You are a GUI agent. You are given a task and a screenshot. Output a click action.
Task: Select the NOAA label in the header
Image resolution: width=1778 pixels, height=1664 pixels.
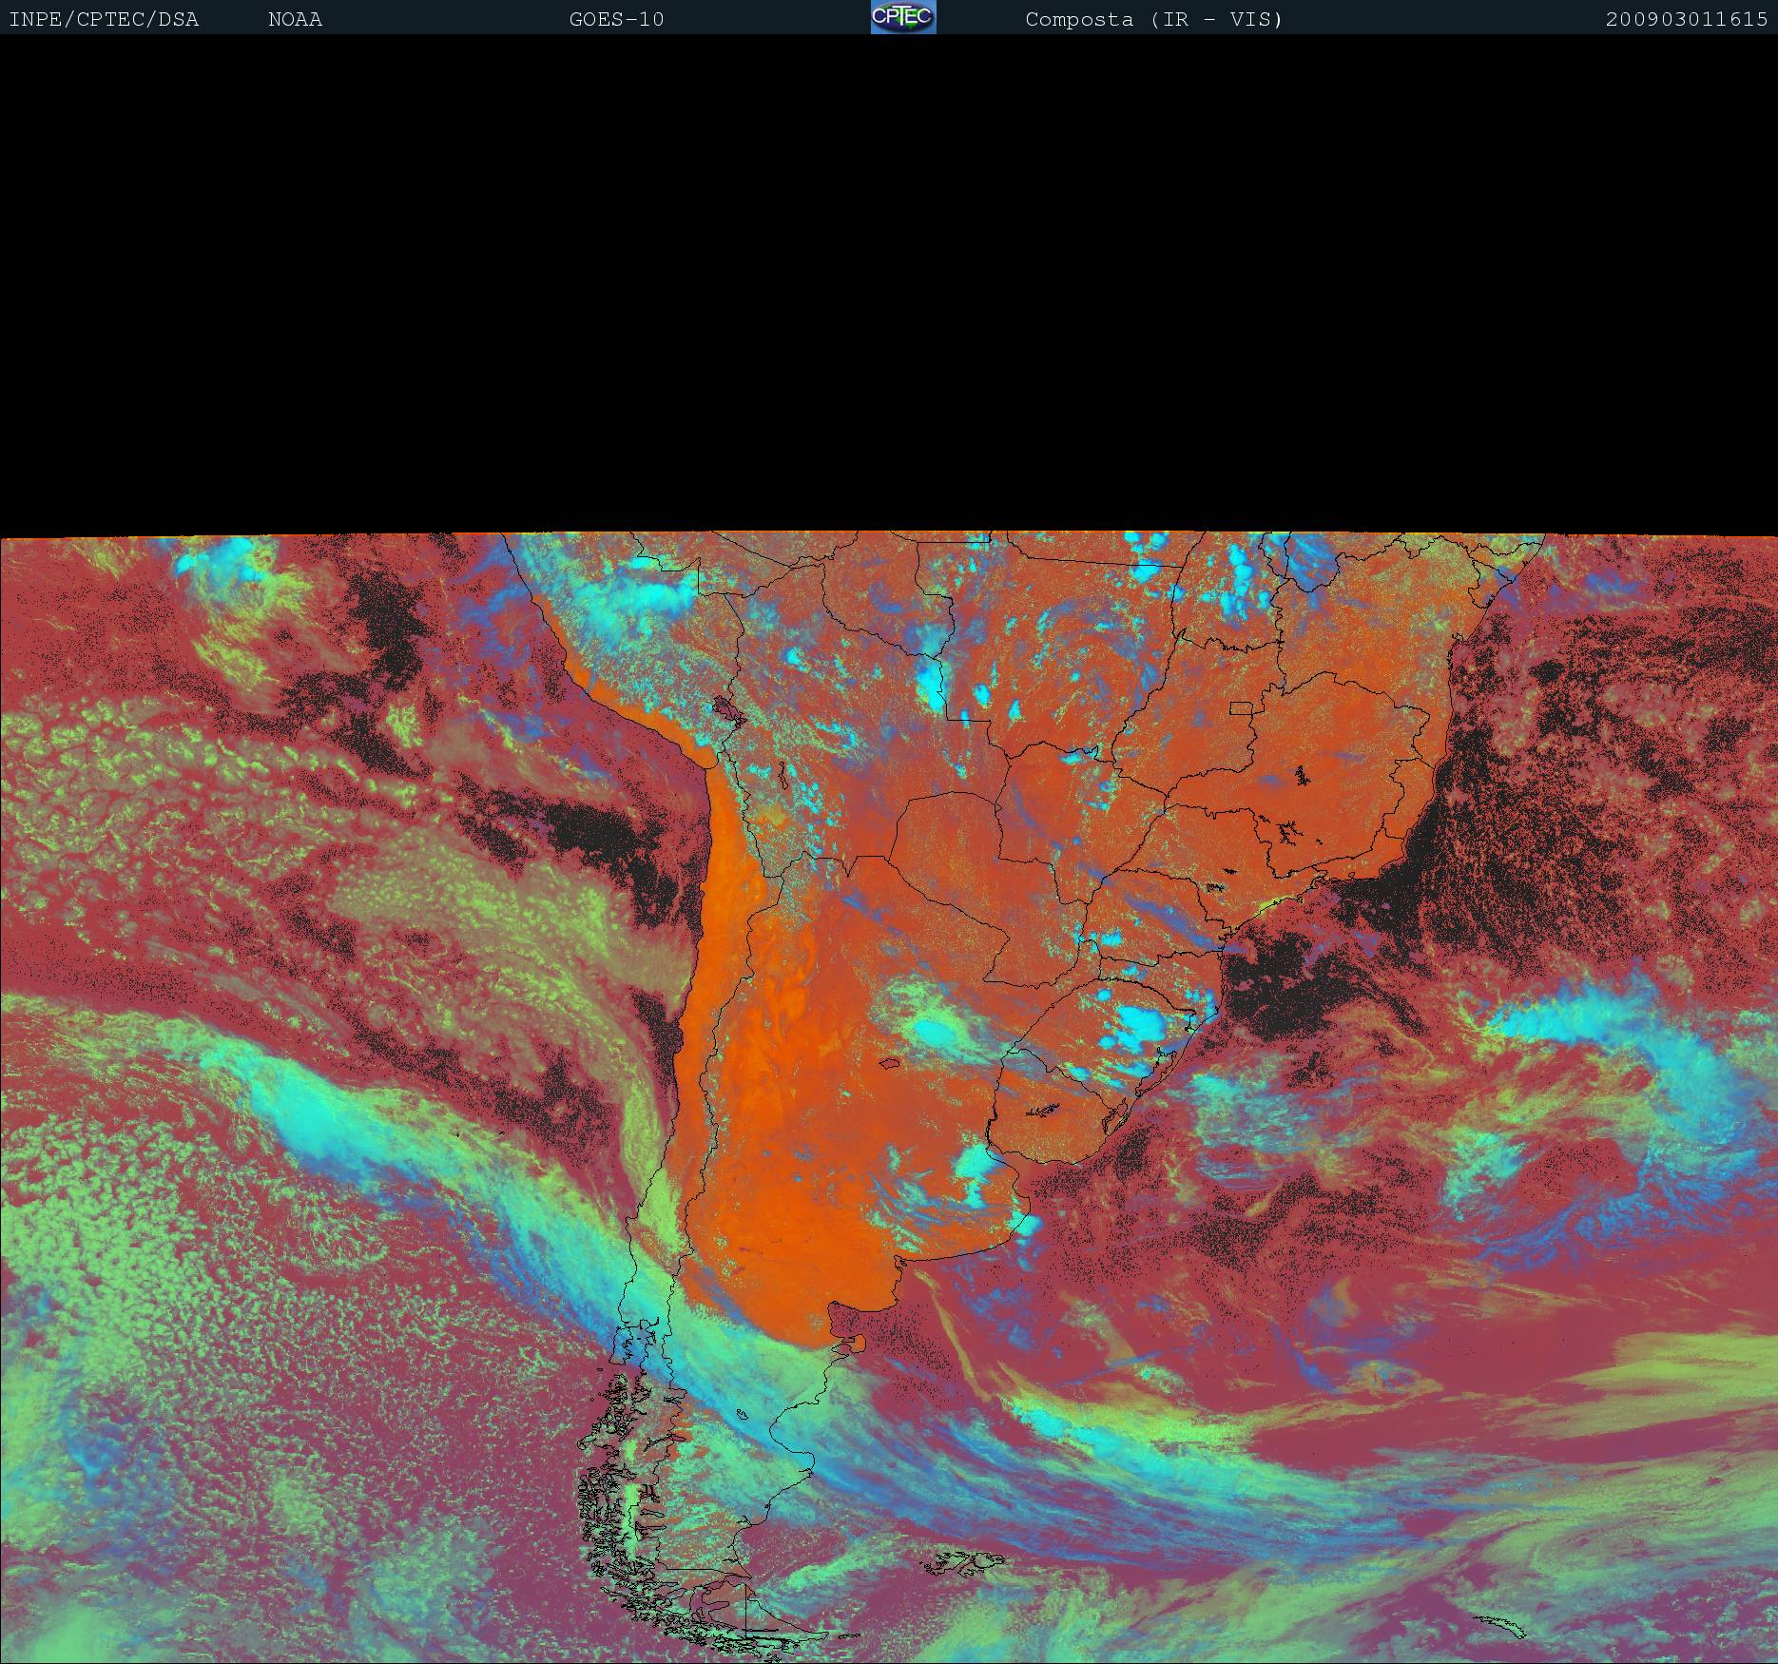296,20
